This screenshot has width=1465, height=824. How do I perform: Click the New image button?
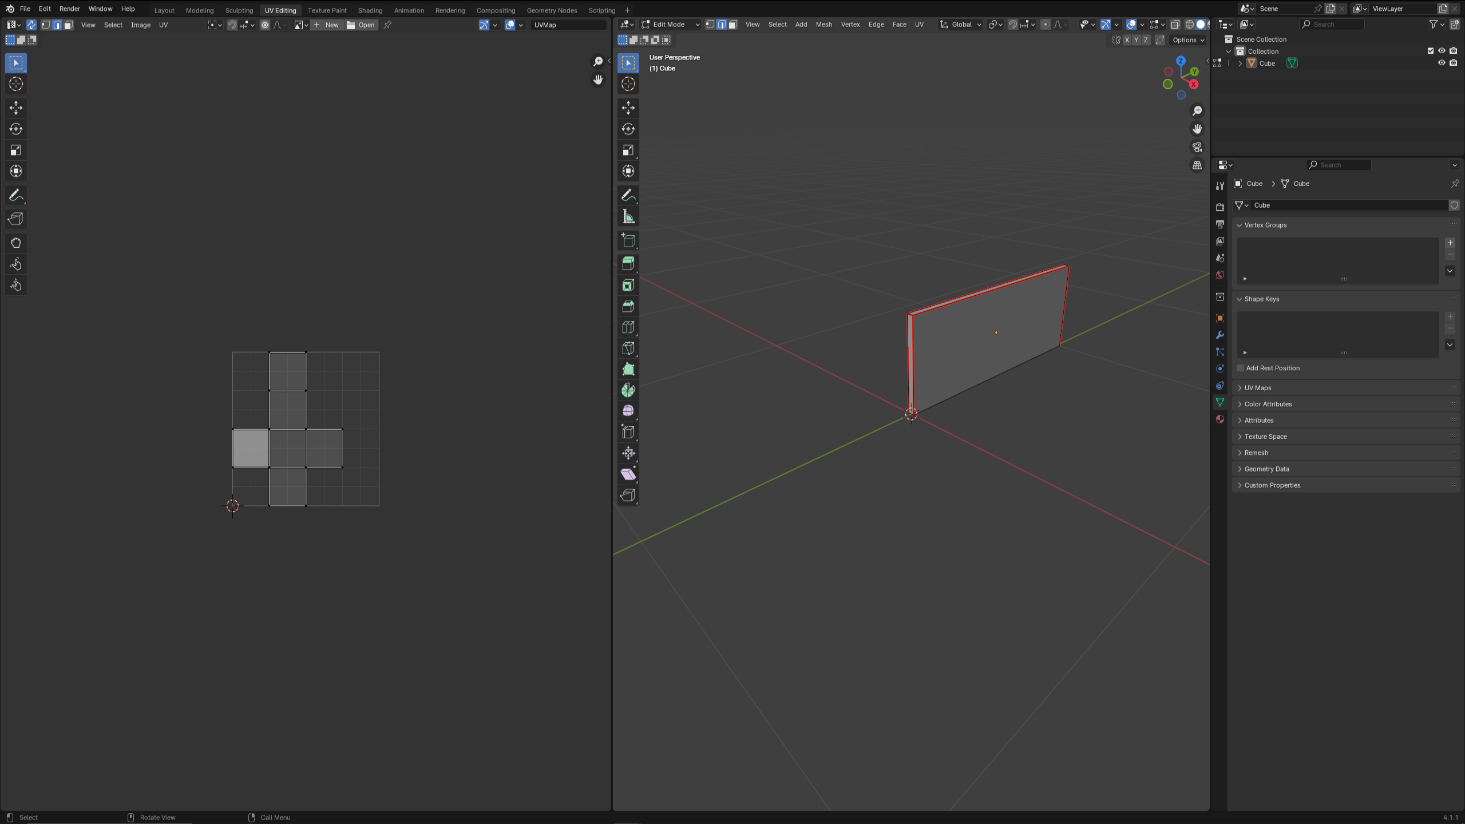(x=327, y=25)
